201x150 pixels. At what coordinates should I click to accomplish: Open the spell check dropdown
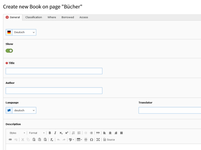tap(71, 140)
